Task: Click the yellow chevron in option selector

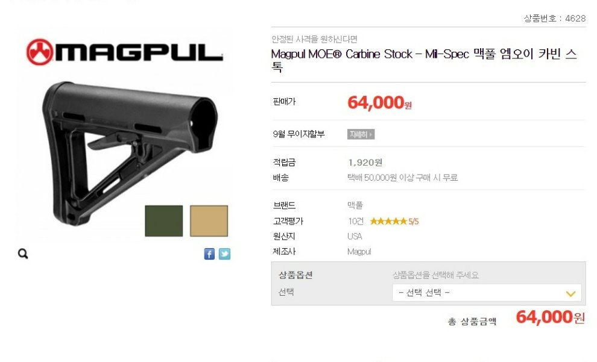Action: [570, 293]
